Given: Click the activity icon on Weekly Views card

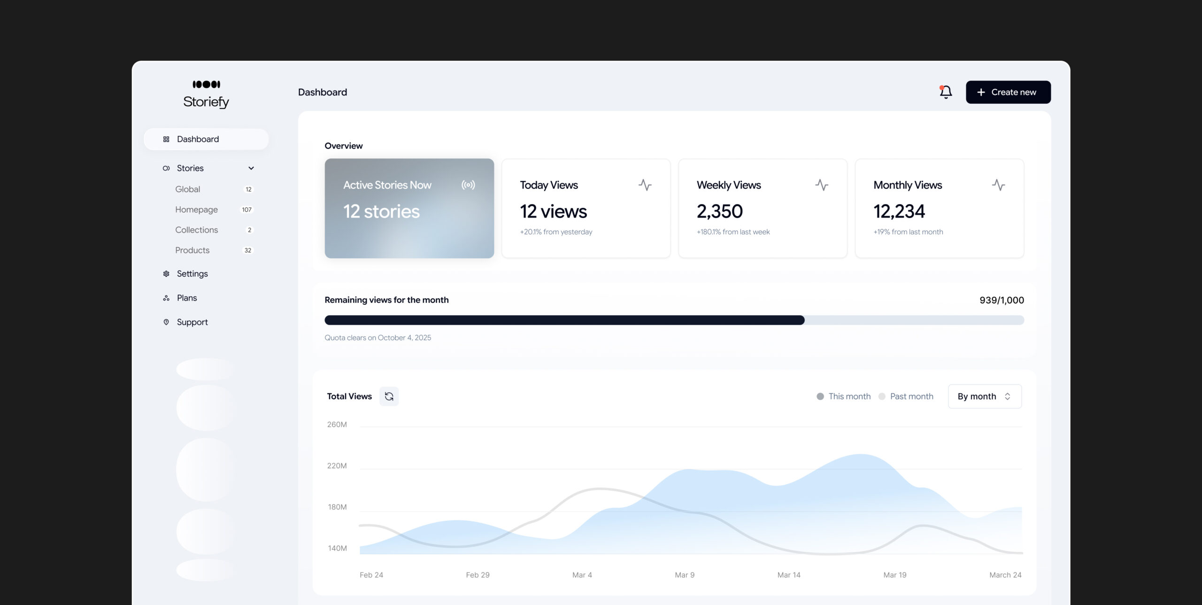Looking at the screenshot, I should [x=822, y=185].
